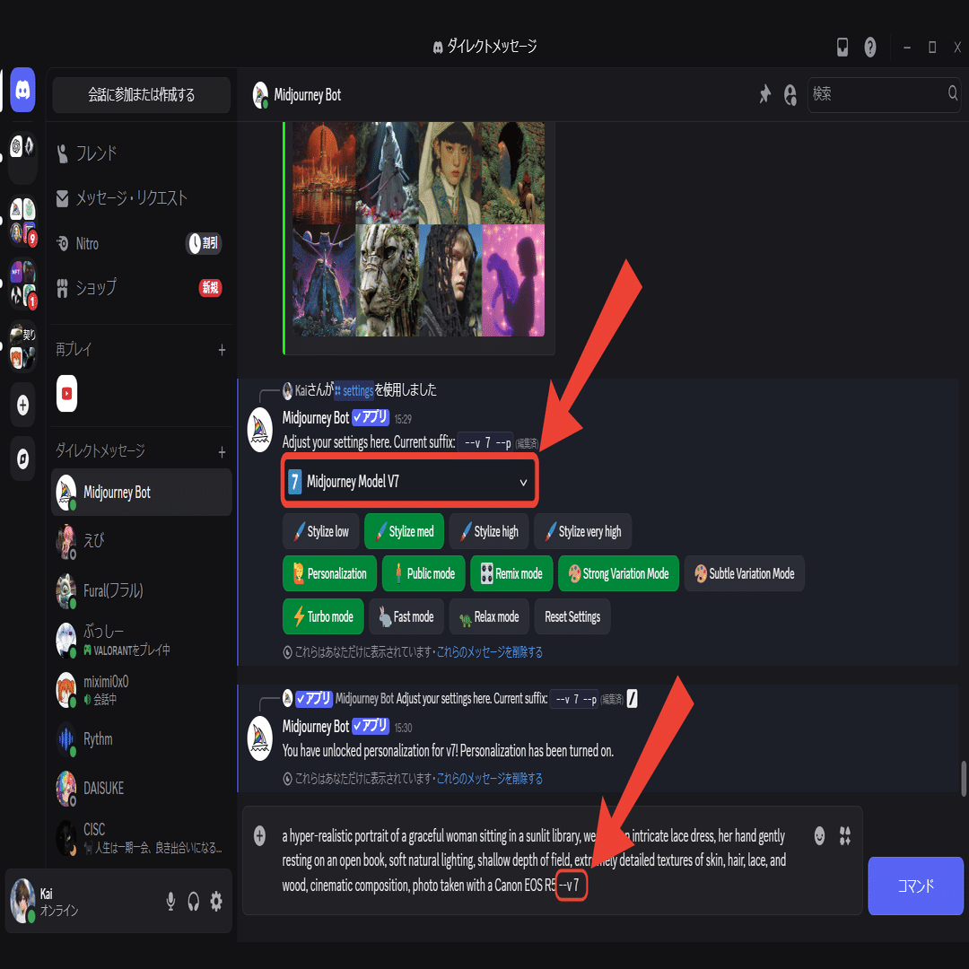969x969 pixels.
Task: Open Discord home direct messages icon
Action: point(22,91)
